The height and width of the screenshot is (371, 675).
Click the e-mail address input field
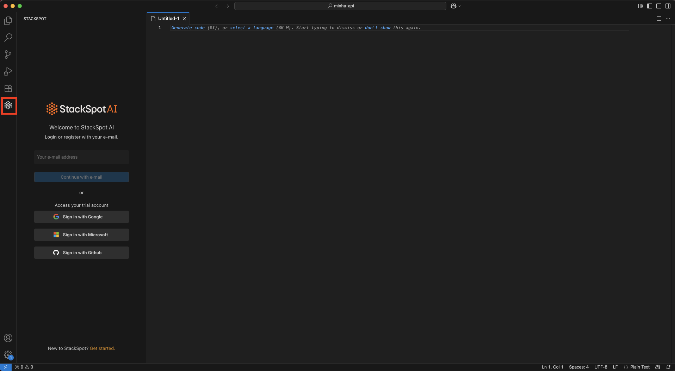coord(81,157)
